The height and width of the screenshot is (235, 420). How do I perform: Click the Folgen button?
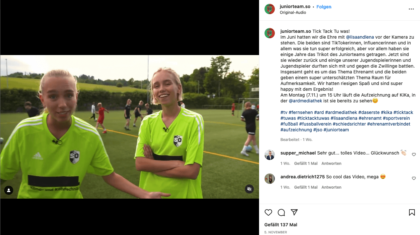324,7
